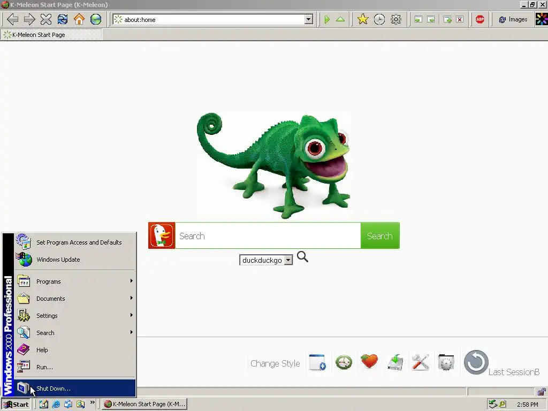
Task: Open Windows Update from Start menu
Action: pyautogui.click(x=74, y=260)
